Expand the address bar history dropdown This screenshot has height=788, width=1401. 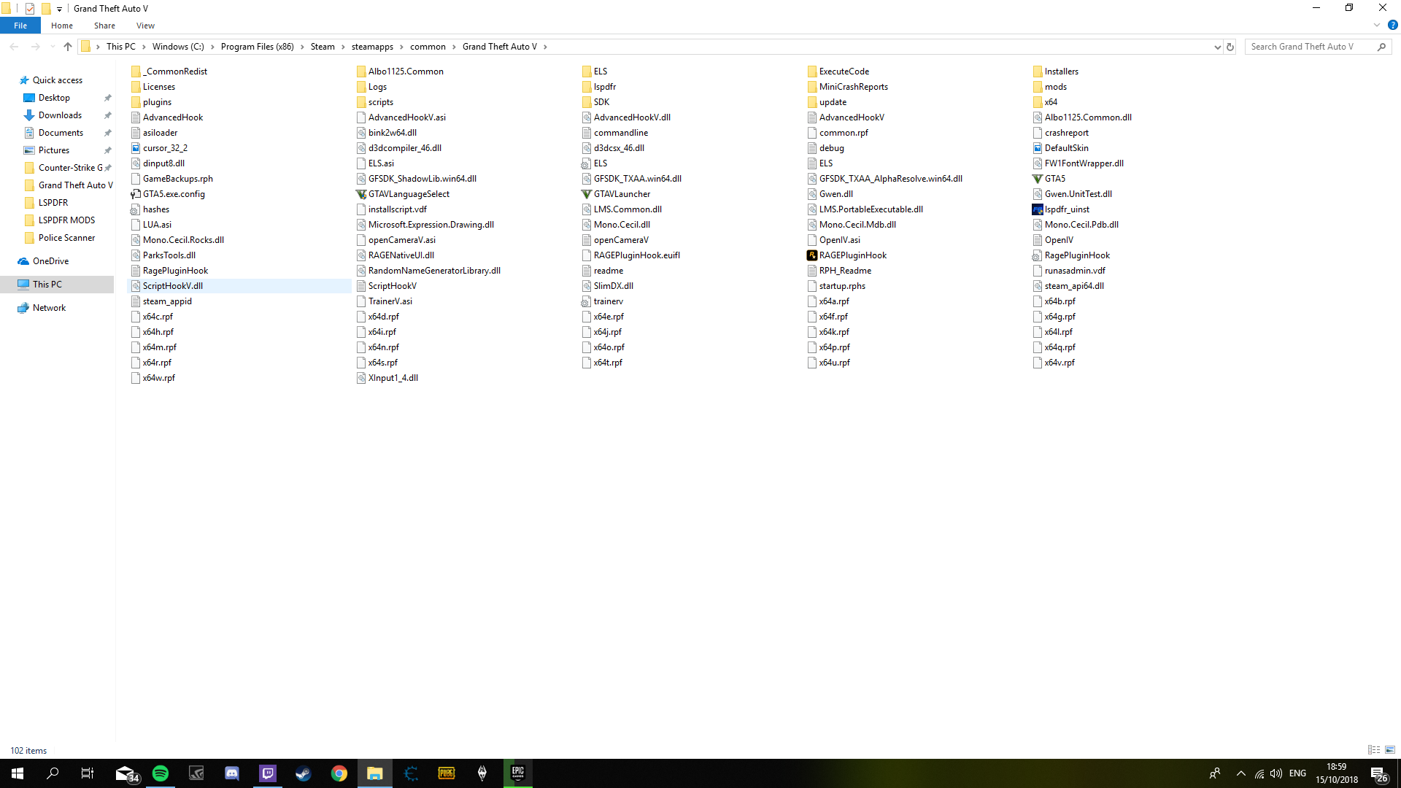point(1217,47)
